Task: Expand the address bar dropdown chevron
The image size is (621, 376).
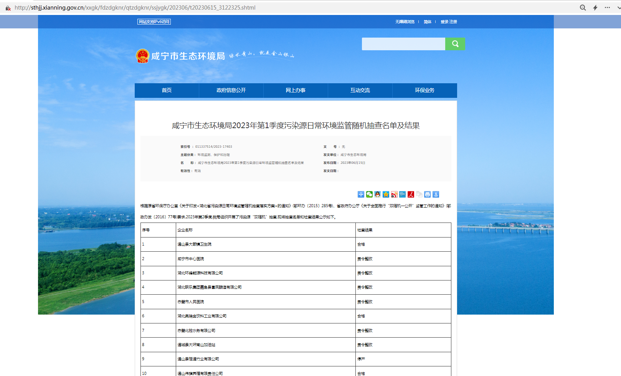Action: pos(618,8)
